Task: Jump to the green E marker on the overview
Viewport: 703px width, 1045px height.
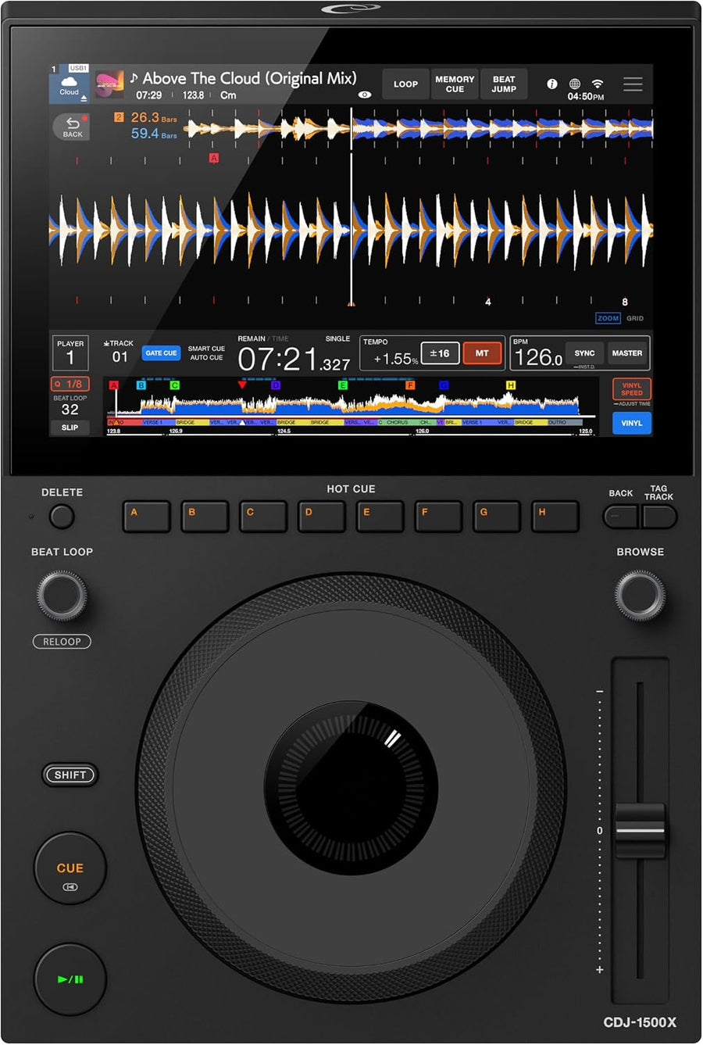Action: tap(342, 385)
